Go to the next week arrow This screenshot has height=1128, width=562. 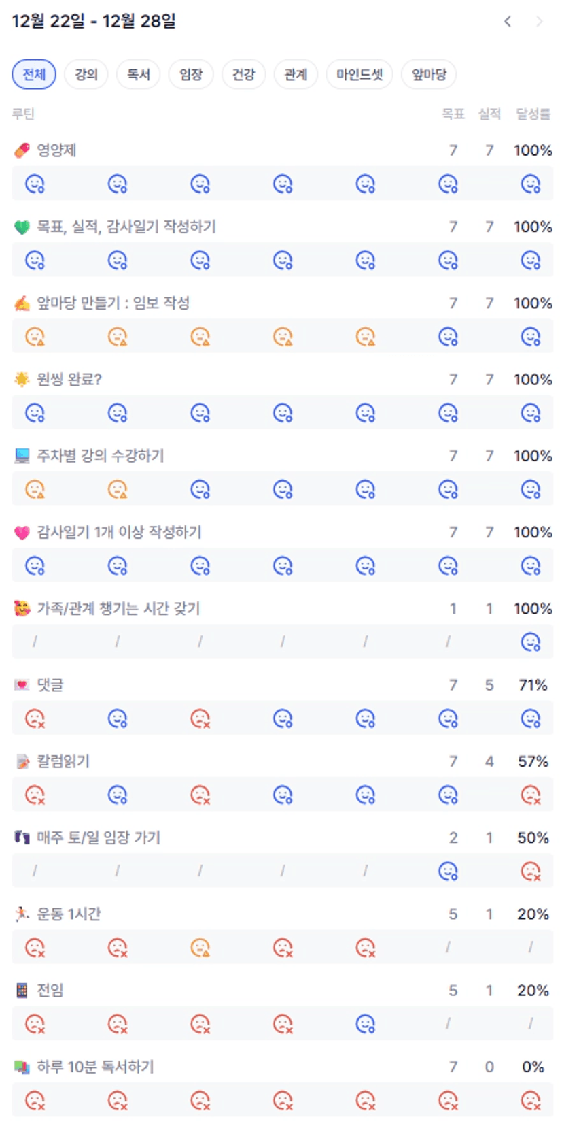(x=539, y=22)
